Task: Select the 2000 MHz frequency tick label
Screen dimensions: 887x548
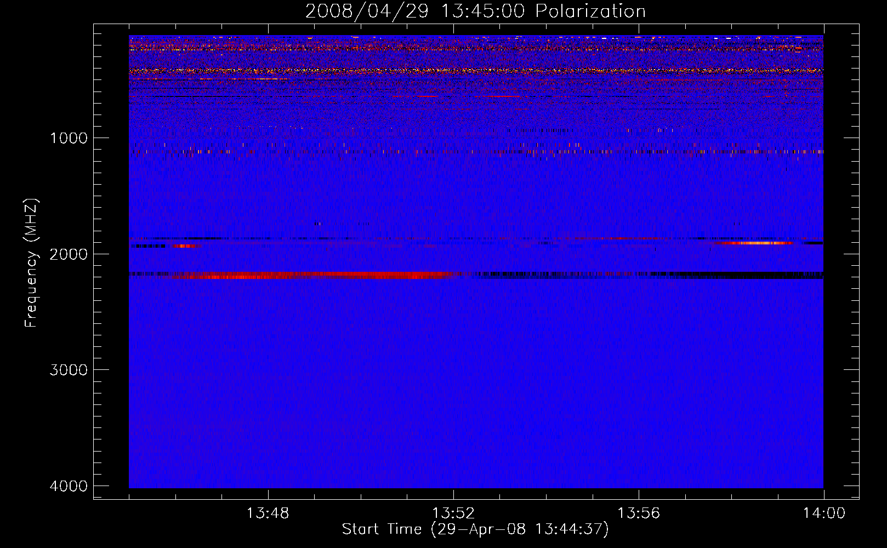Action: (69, 254)
